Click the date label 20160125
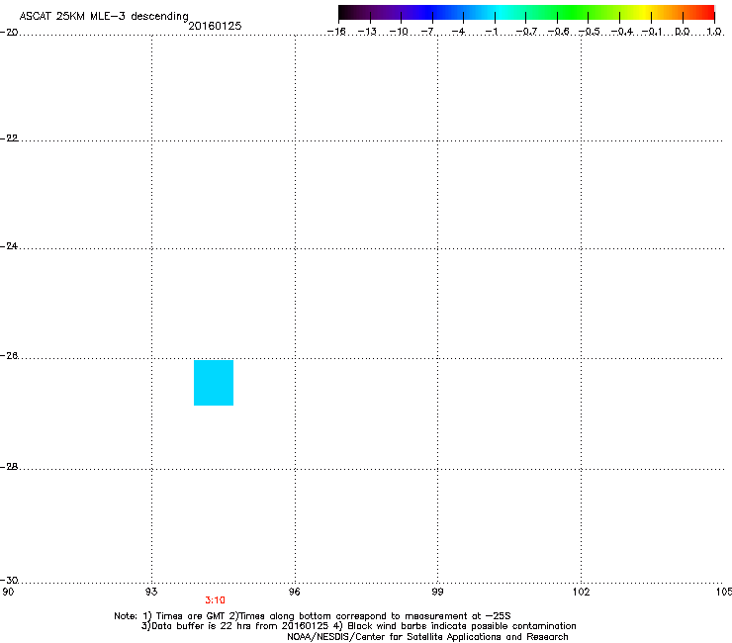732x643 pixels. (x=215, y=26)
